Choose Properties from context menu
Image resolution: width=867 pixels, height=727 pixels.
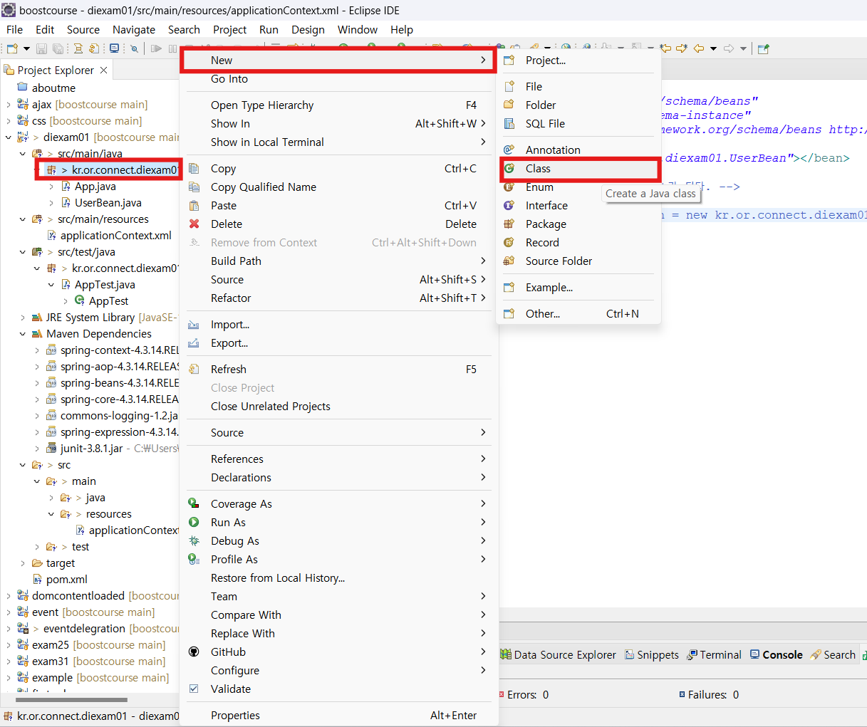339,716
